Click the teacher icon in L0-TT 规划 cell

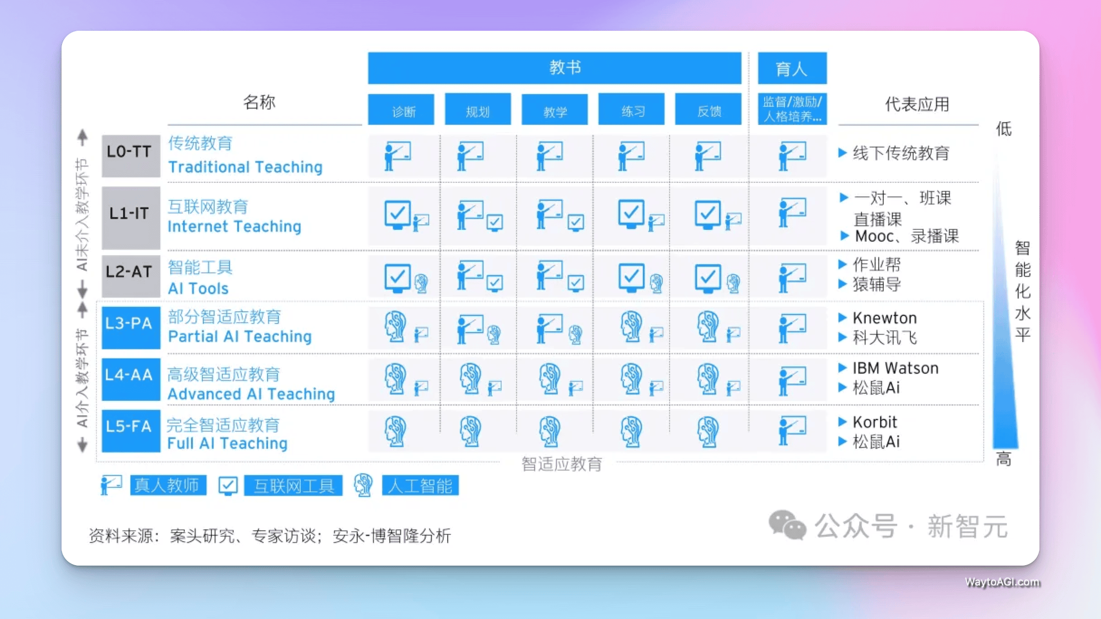[470, 156]
